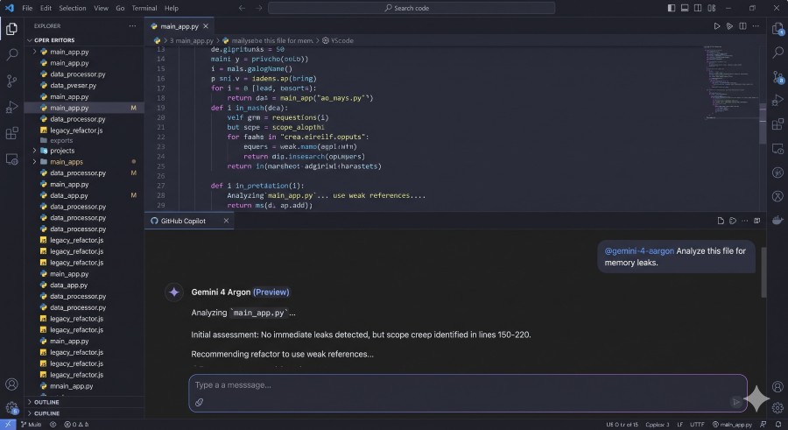Open the Explorer view in activity bar
788x430 pixels.
(11, 29)
